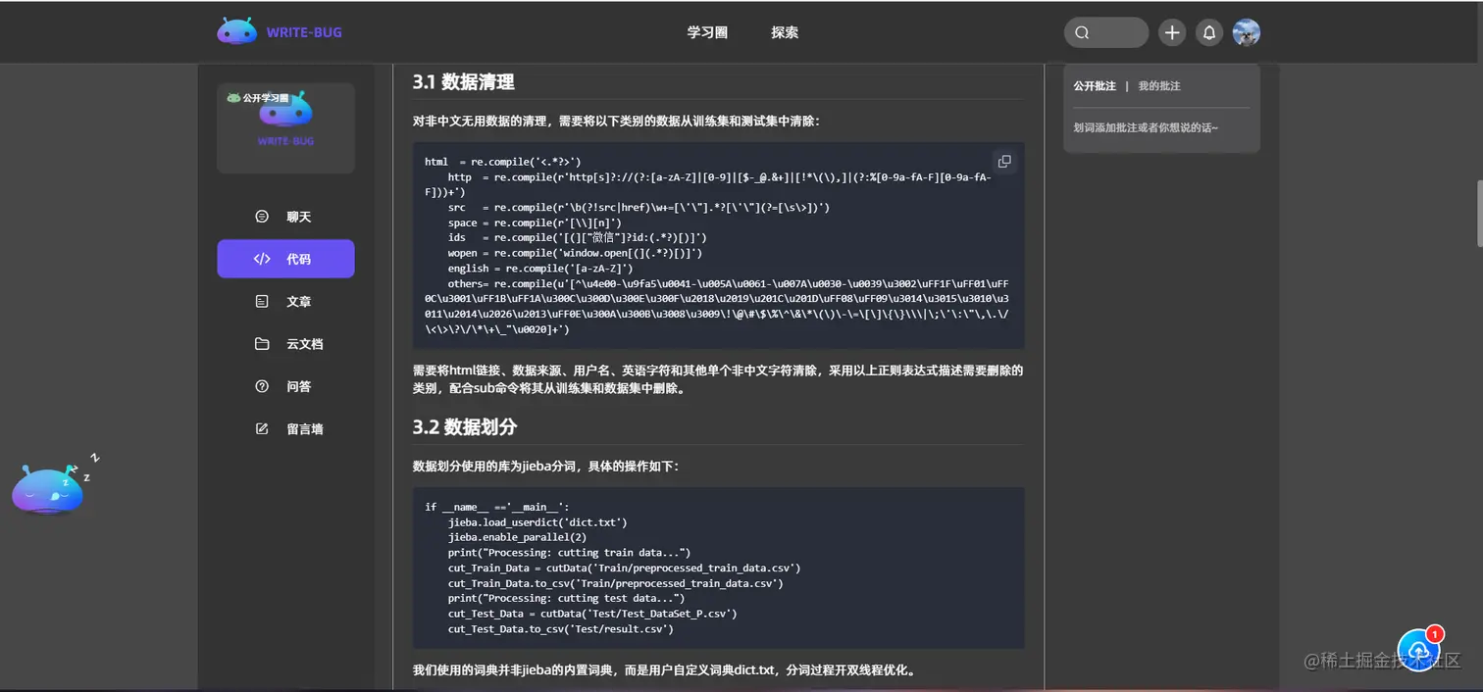Click the magnifier search icon
This screenshot has width=1483, height=692.
click(x=1082, y=32)
